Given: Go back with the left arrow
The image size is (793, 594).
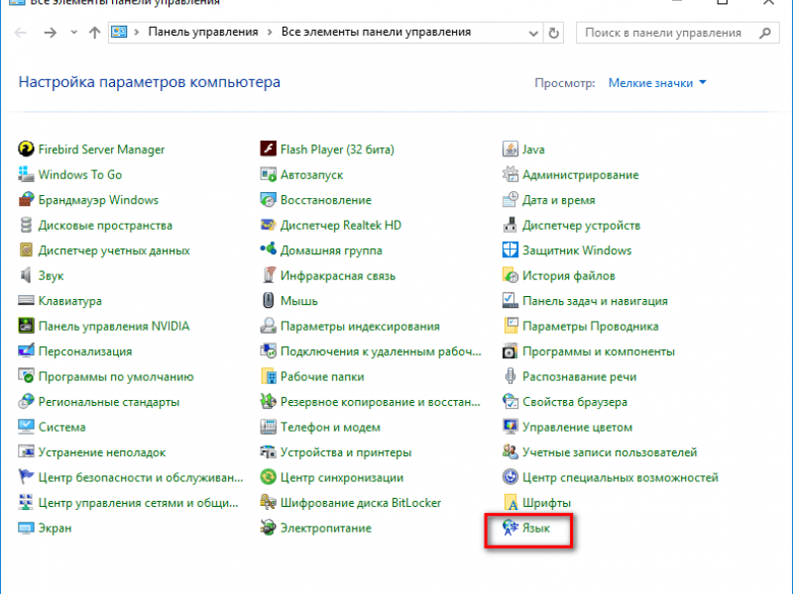Looking at the screenshot, I should coord(21,33).
